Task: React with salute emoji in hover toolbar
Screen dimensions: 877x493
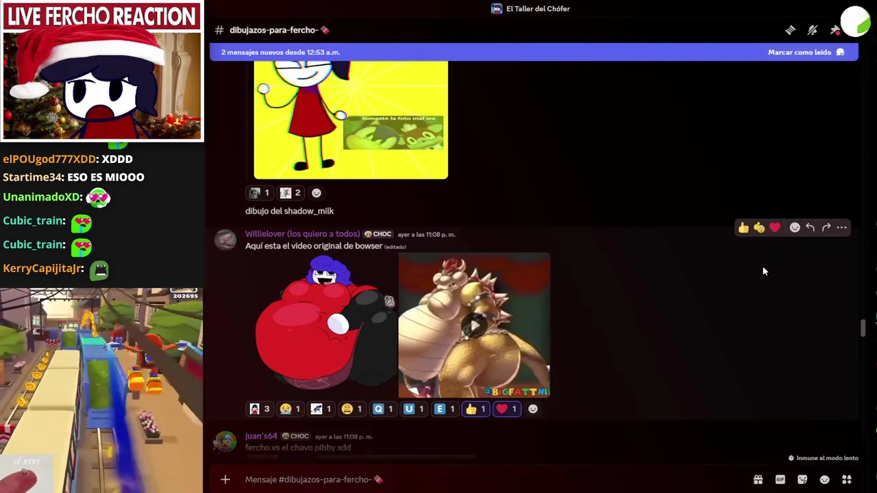Action: pos(759,227)
